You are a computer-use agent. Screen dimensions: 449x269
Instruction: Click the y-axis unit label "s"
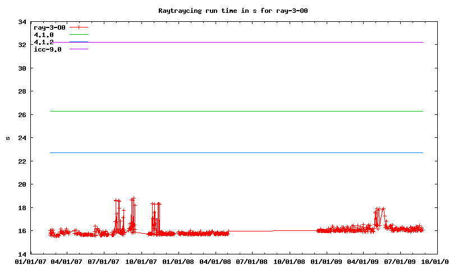tap(8, 138)
